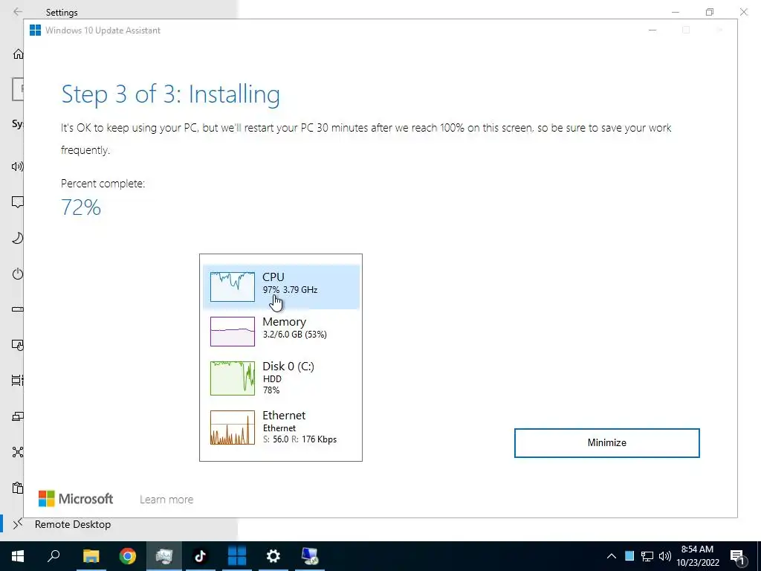Open Storage icon in Settings sidebar
Viewport: 761px width, 571px height.
tap(18, 309)
